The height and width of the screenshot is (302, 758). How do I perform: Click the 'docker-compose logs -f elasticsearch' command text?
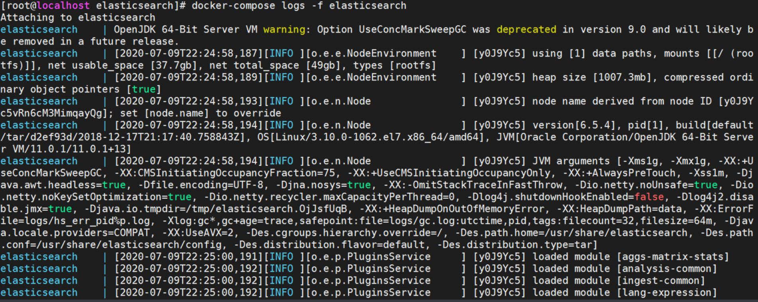299,6
